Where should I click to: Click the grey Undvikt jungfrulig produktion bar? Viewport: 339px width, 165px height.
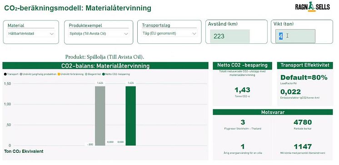click(100, 116)
